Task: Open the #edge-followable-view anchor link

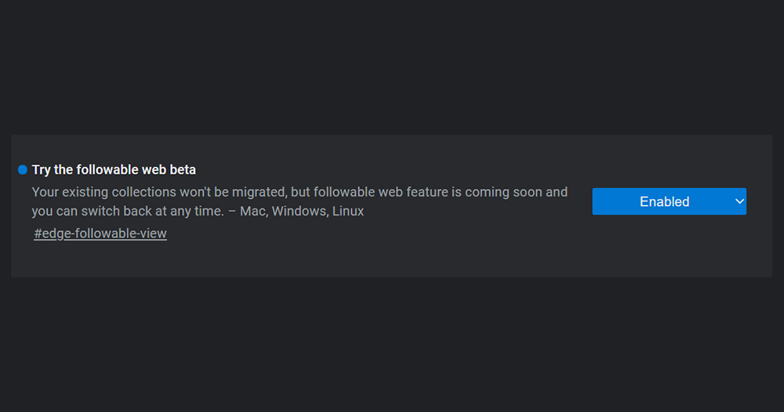Action: point(100,233)
